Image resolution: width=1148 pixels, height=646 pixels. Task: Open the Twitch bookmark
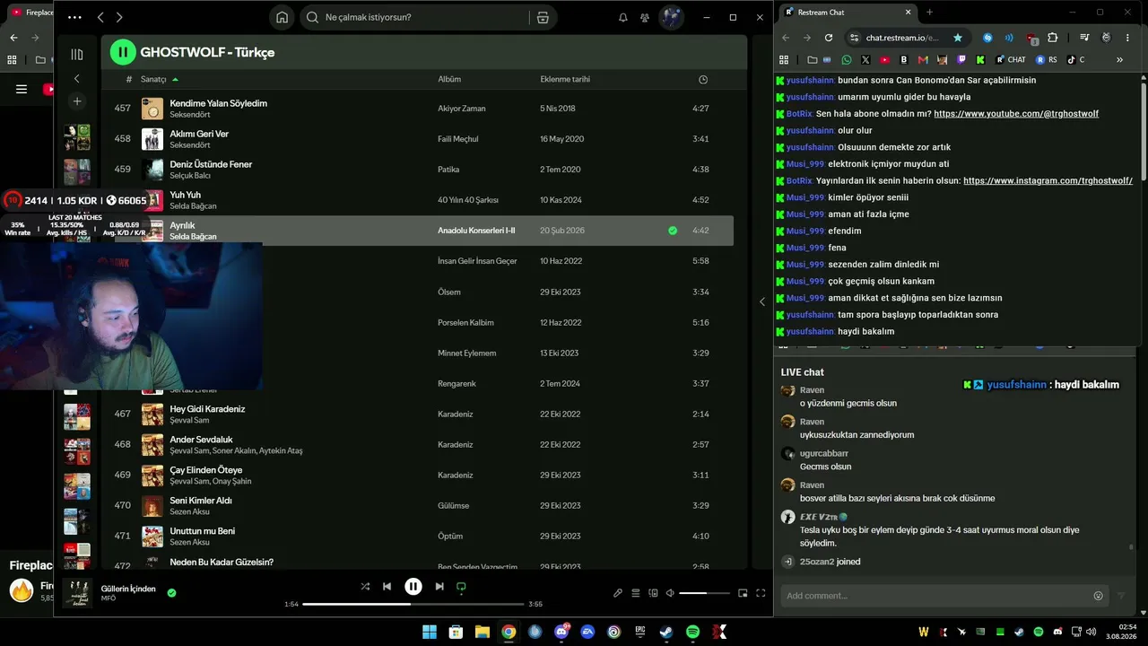962,60
